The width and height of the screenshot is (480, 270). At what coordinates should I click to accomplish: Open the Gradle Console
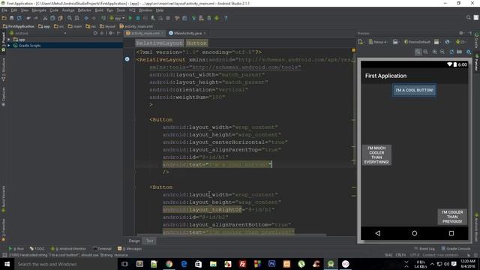pos(456,249)
